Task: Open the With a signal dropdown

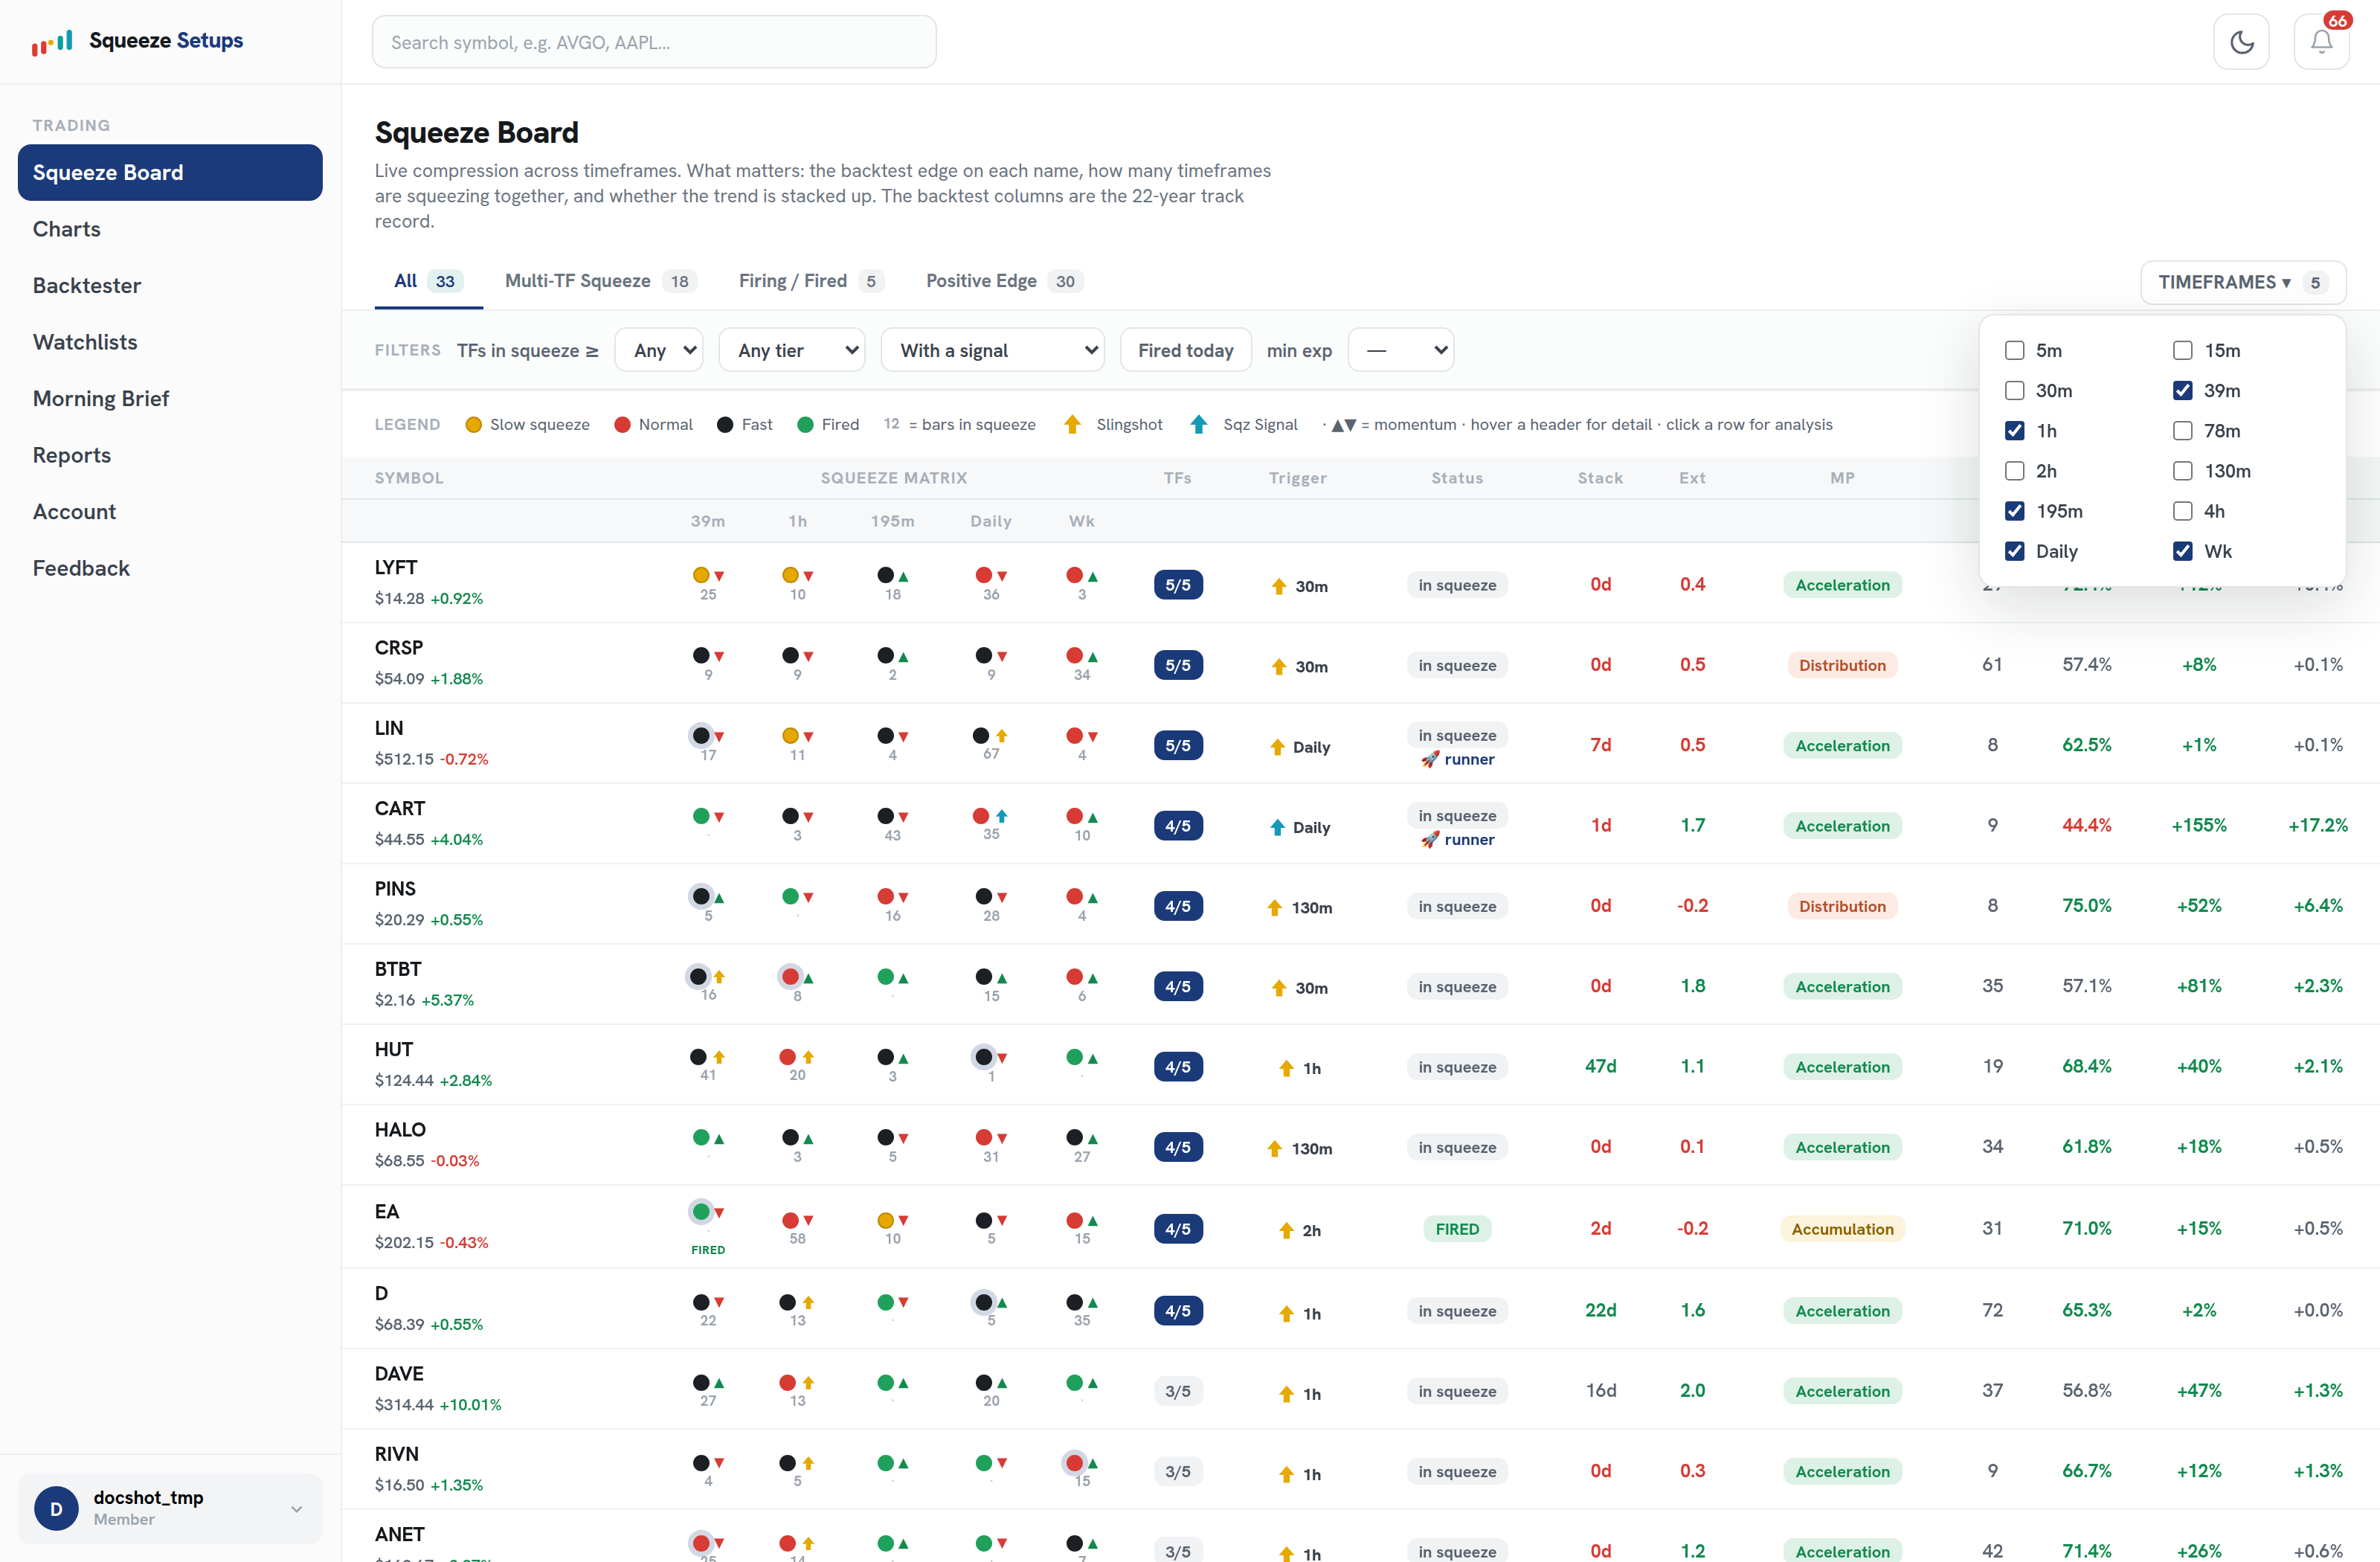Action: pos(992,350)
